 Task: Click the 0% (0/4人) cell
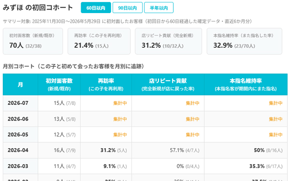tap(168, 166)
